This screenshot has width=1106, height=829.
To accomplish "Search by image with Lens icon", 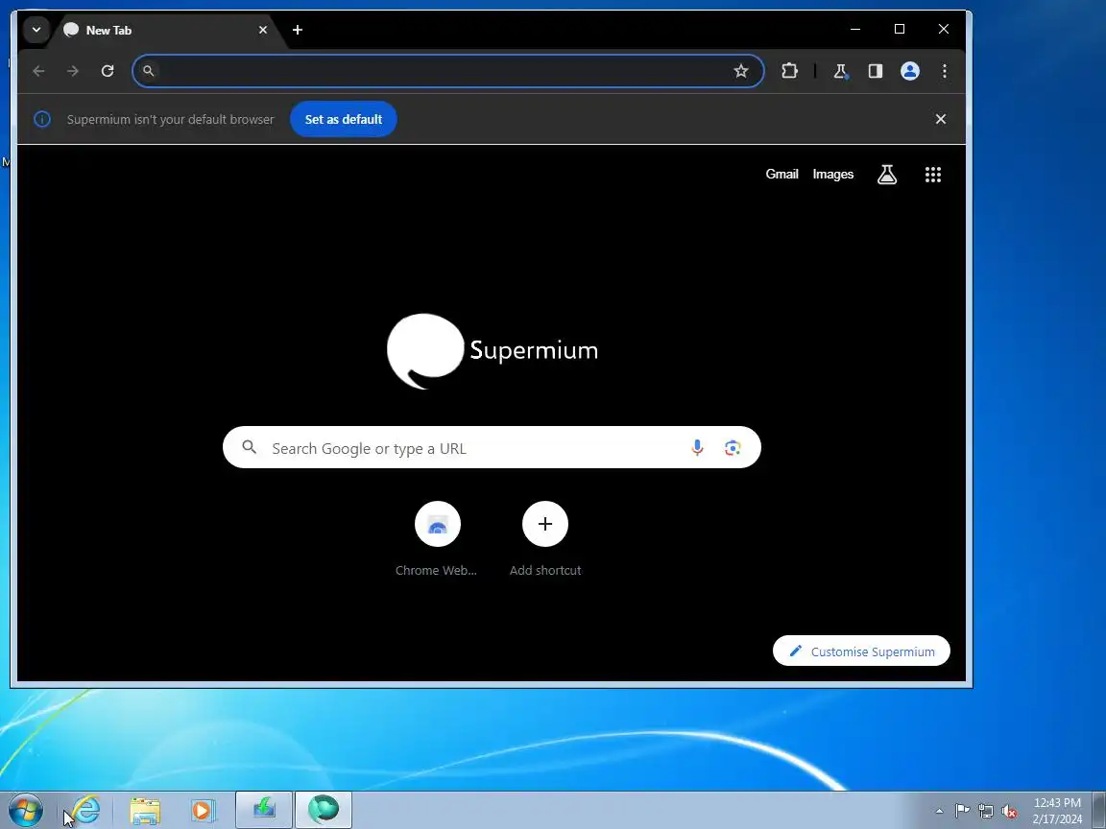I will coord(733,448).
